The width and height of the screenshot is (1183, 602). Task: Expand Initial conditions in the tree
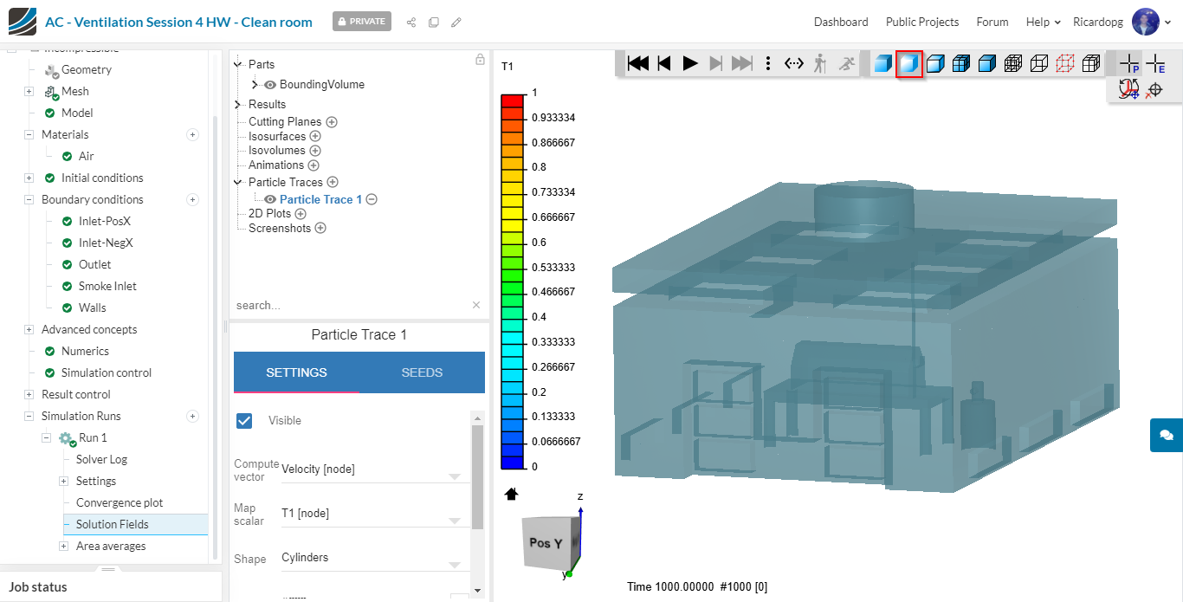coord(29,178)
